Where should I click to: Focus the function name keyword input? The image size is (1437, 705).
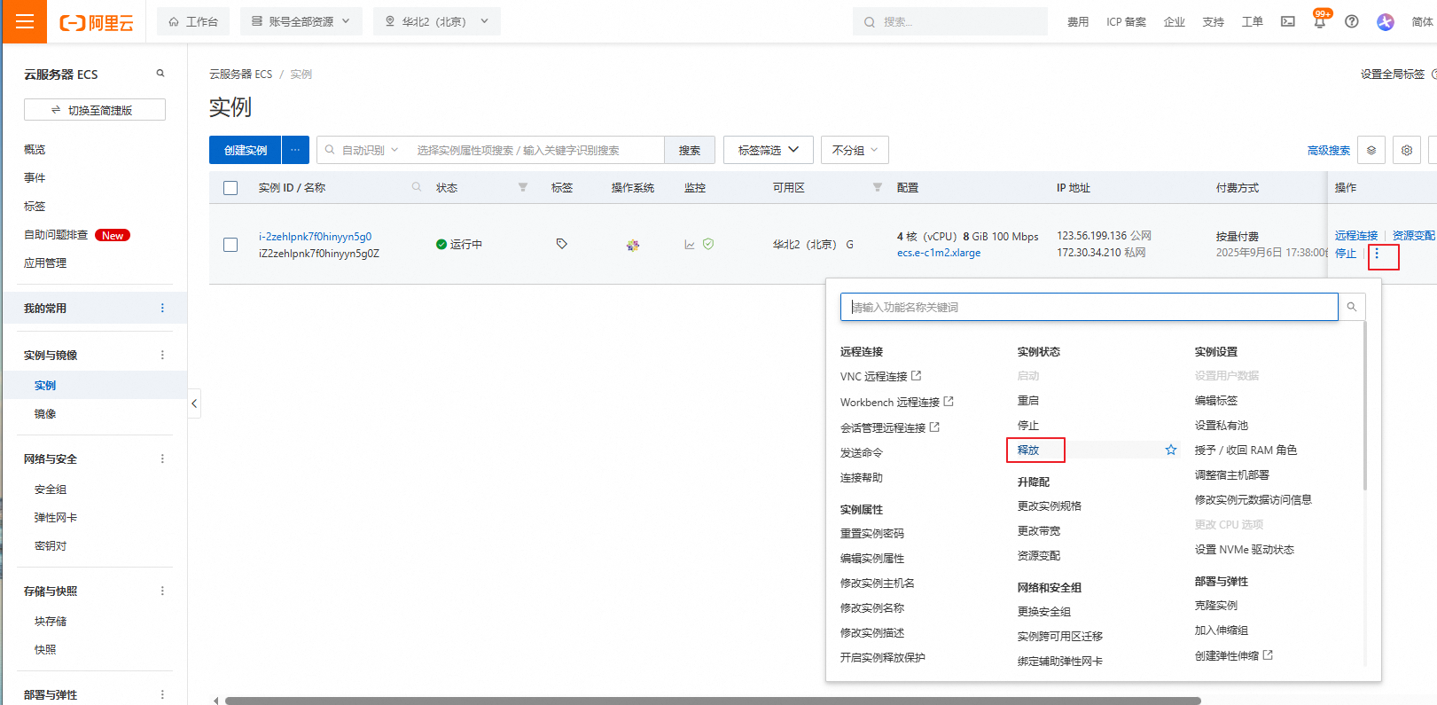tap(1089, 307)
